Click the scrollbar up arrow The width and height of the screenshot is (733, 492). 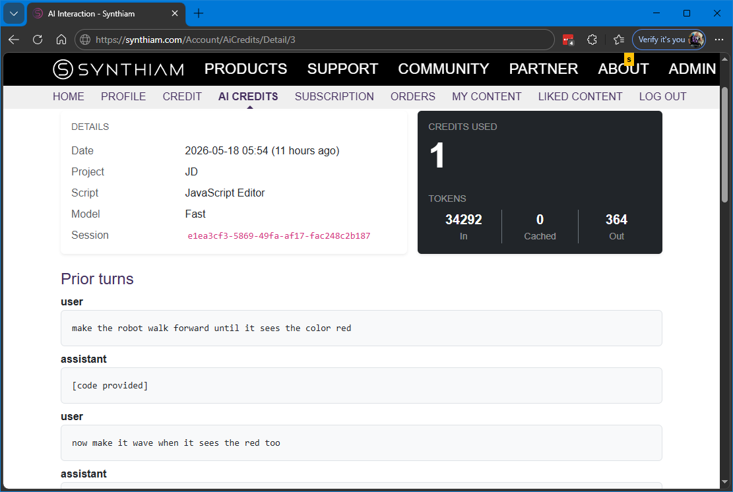pyautogui.click(x=724, y=59)
